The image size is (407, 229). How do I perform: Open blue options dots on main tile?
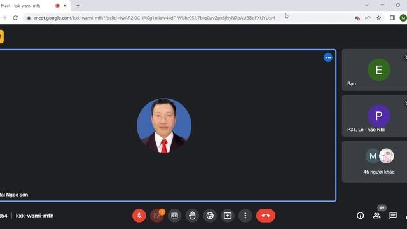tap(328, 57)
